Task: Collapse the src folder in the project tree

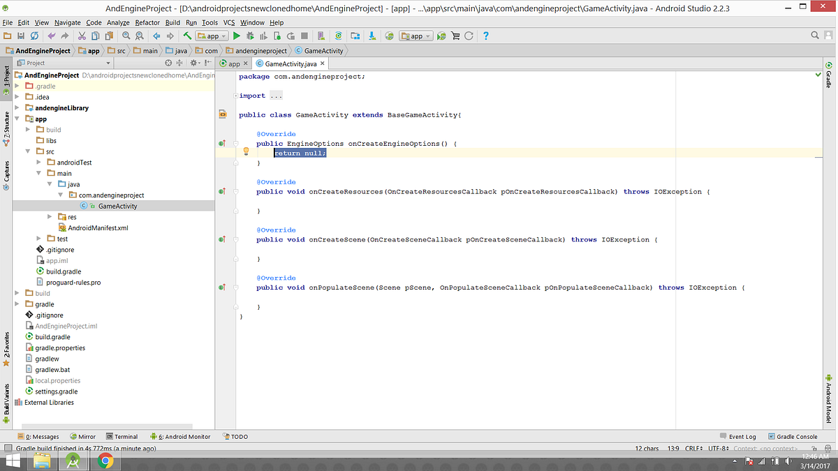Action: 28,151
